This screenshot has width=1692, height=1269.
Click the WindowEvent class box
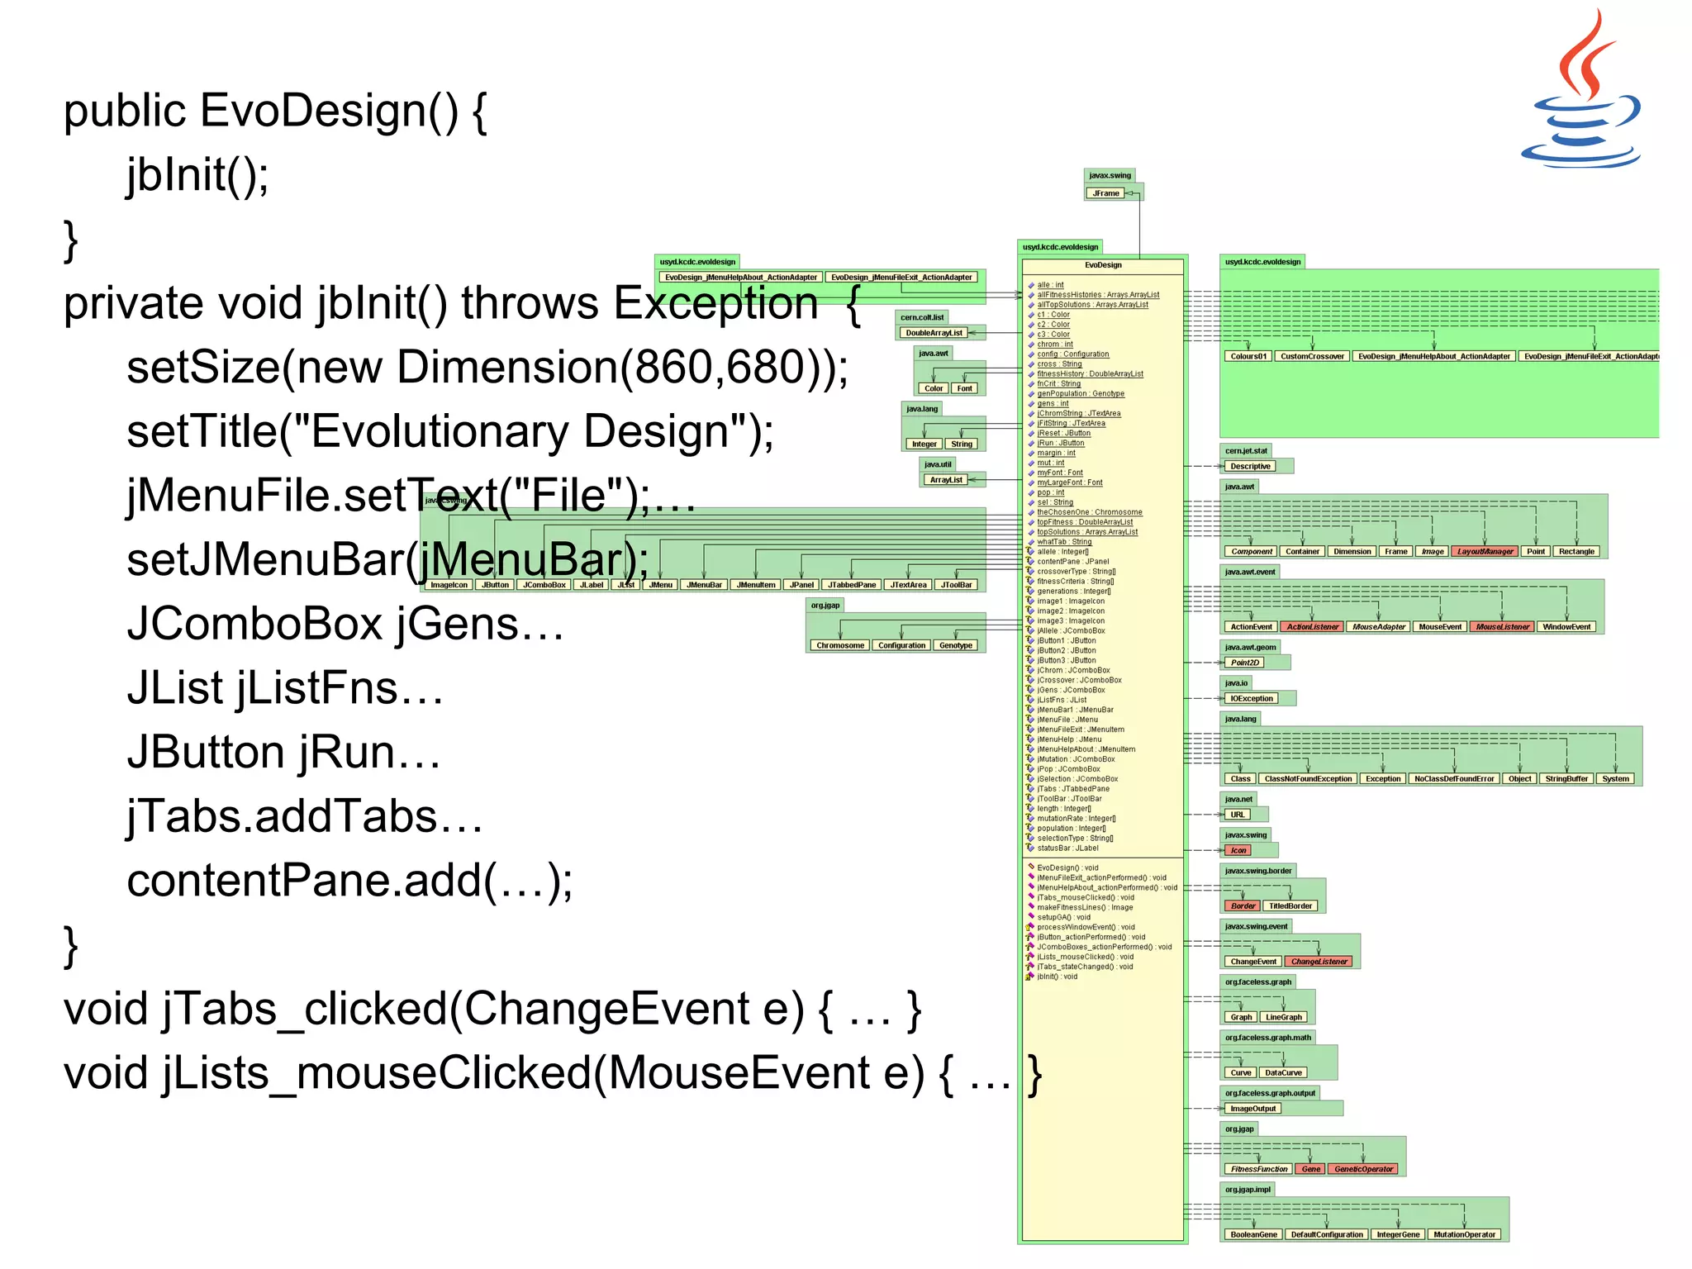[1566, 627]
